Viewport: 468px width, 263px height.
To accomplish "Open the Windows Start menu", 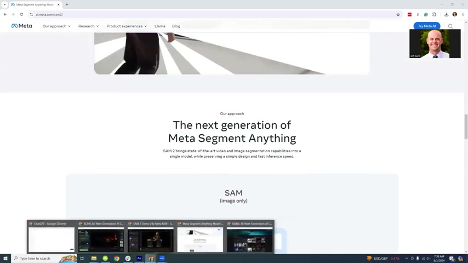I will point(5,259).
